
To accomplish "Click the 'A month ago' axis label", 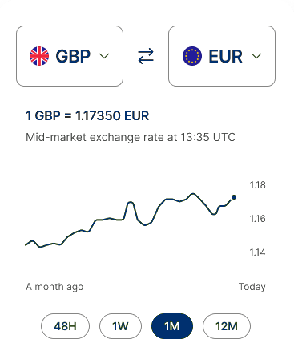I will (x=54, y=287).
